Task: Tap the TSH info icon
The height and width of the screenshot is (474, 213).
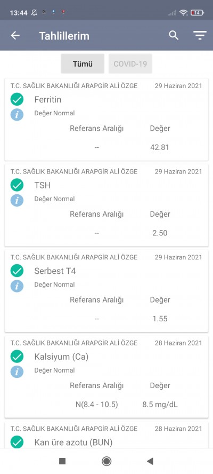Action: 17,200
